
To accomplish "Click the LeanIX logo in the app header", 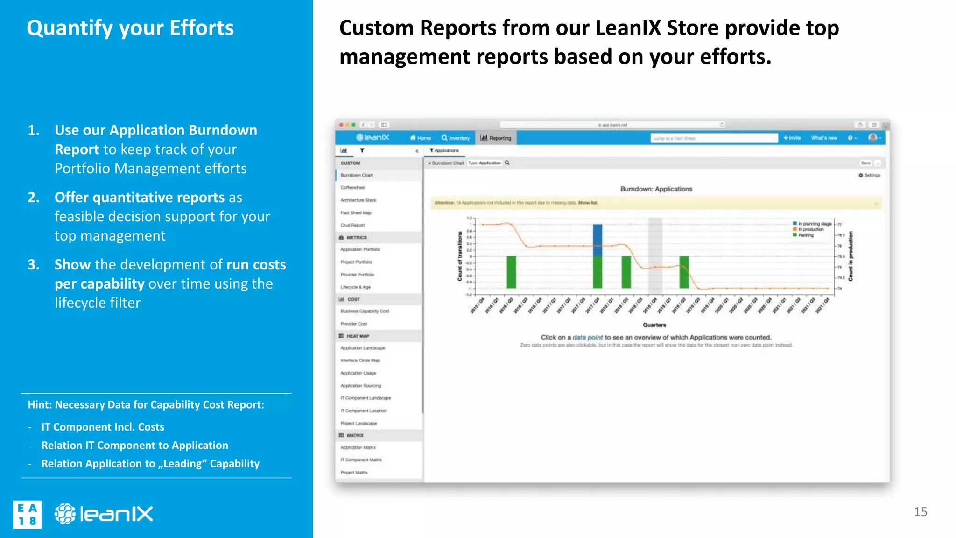I will click(373, 137).
